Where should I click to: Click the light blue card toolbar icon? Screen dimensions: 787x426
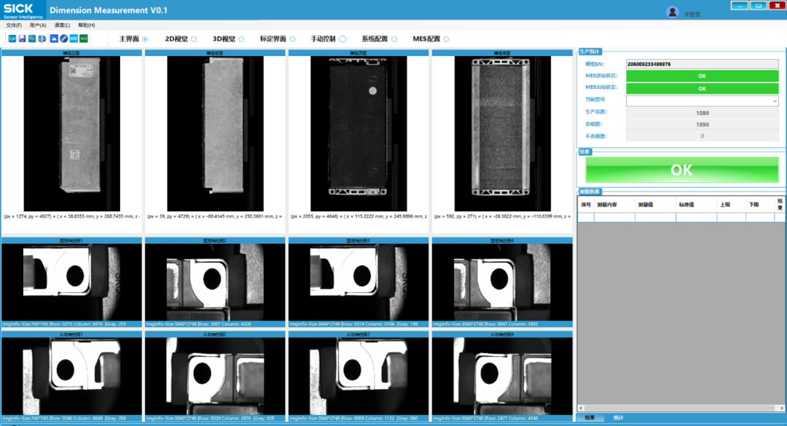tap(74, 38)
